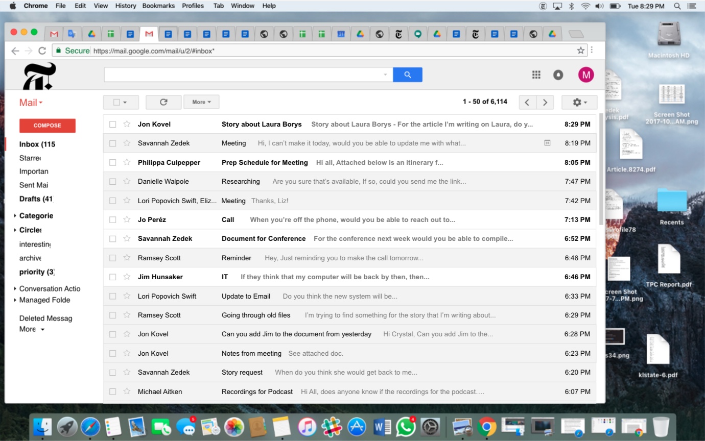Go to next page of emails
The height and width of the screenshot is (441, 705).
click(x=545, y=102)
